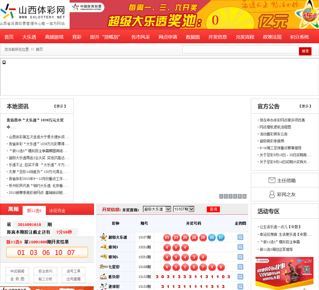Click the 超级大乐透 star logo in the banner

click(308, 15)
